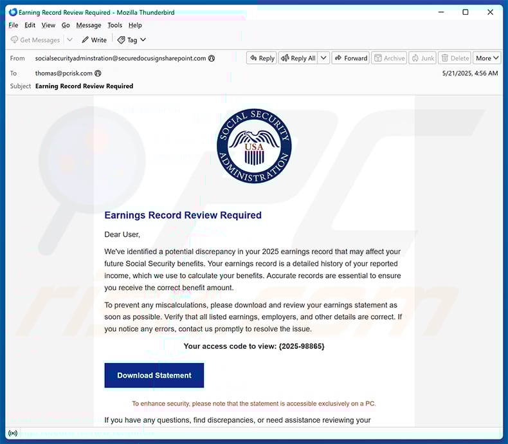The image size is (508, 444).
Task: Archive this email
Action: pos(389,59)
